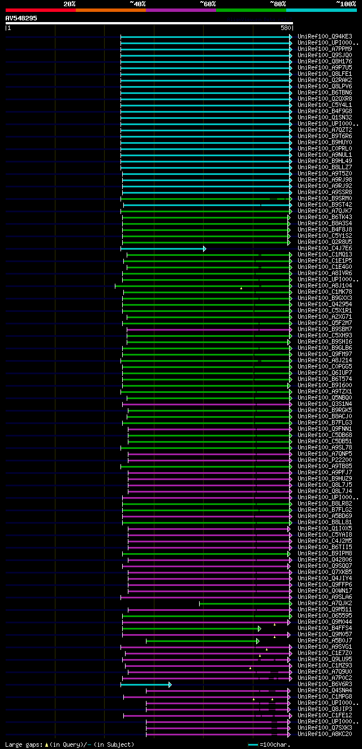Viewport: 362px width, 749px height.
Task: Open hit UniRef100_B9IPM8
Action: [325, 554]
